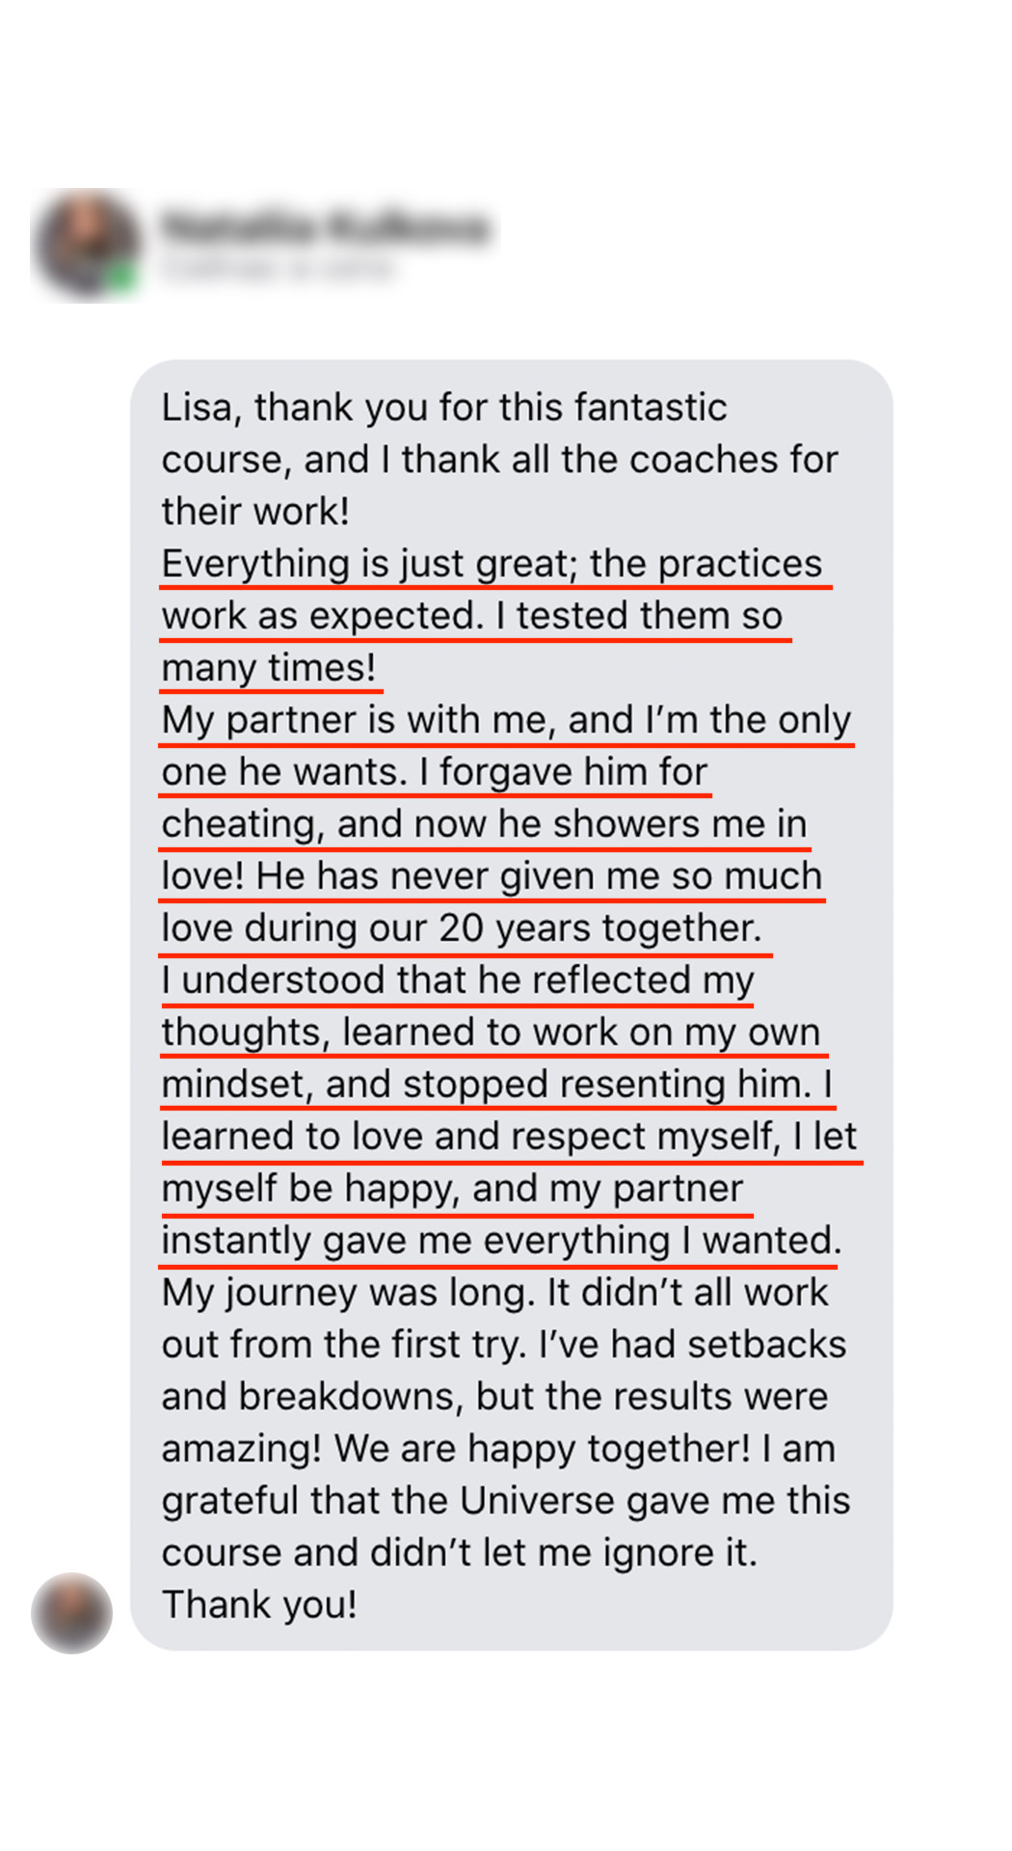Click the line "love during our 20 years together."
The image size is (1012, 1851).
pos(462,928)
